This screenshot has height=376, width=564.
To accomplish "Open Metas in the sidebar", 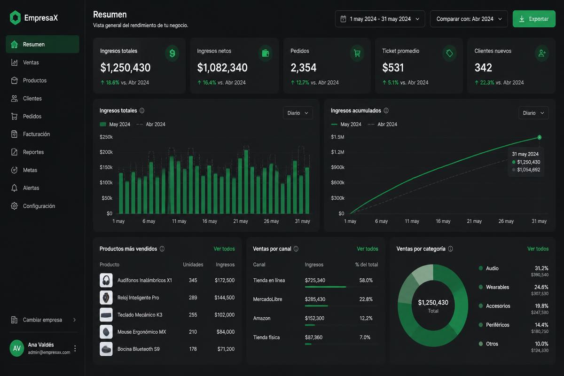I will click(42, 170).
